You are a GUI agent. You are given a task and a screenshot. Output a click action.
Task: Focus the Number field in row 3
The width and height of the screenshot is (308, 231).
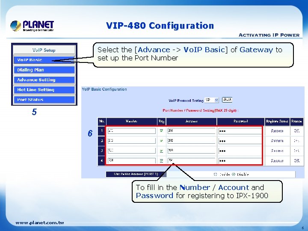click(132, 151)
